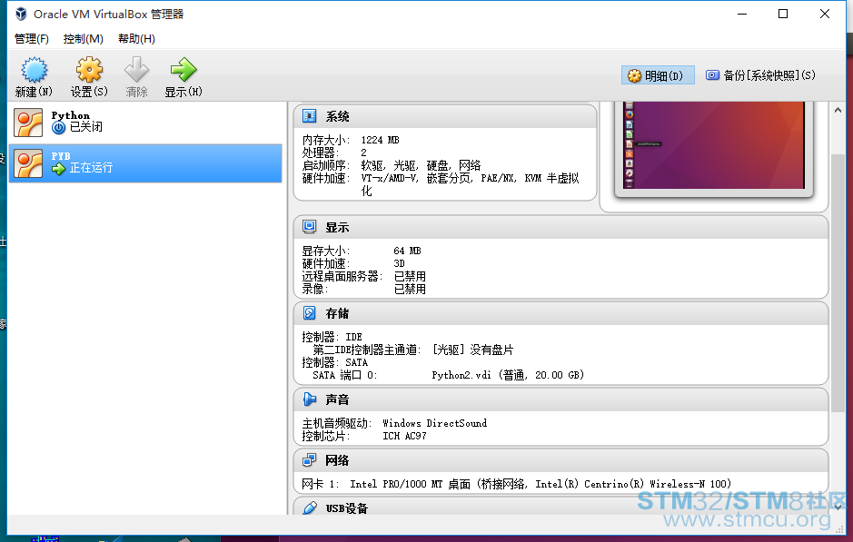The width and height of the screenshot is (853, 542).
Task: Click the 硬件加速 VT-x/AMD-V line
Action: click(x=441, y=184)
